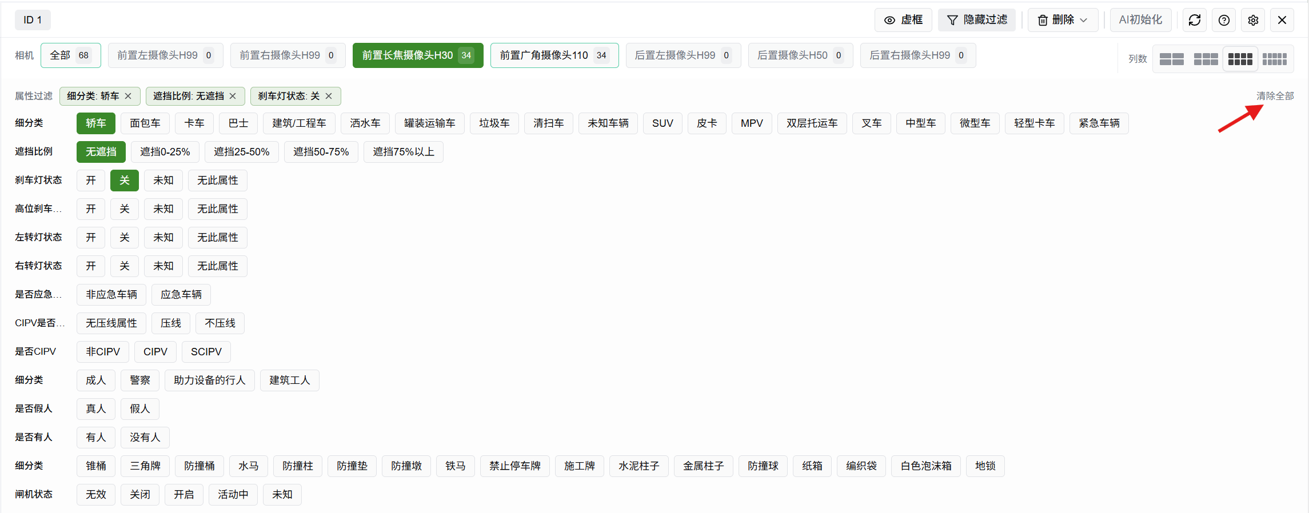Select four-column layout icon

1240,59
